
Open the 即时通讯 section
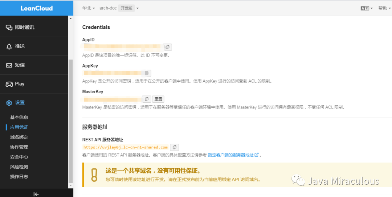click(34, 28)
